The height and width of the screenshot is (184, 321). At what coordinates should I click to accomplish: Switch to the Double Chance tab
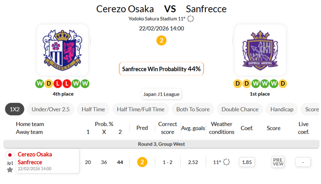pyautogui.click(x=240, y=109)
